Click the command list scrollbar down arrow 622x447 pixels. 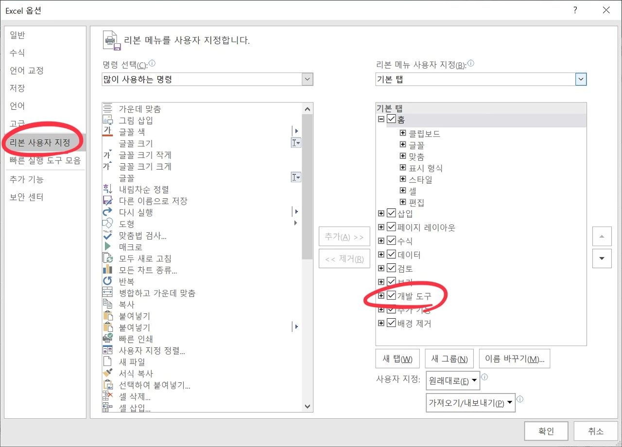coord(307,407)
